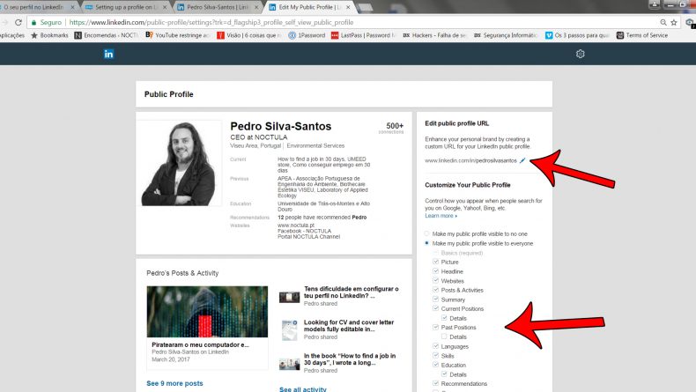Open Segurança Informática bookmark
The height and width of the screenshot is (392, 696).
click(506, 35)
